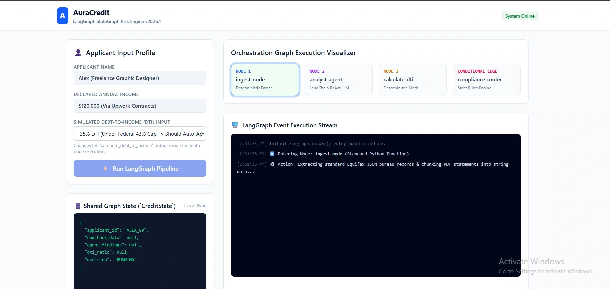Image resolution: width=610 pixels, height=289 pixels.
Task: Click "Orchestration Graph Execution Visualizer" heading
Action: (293, 53)
